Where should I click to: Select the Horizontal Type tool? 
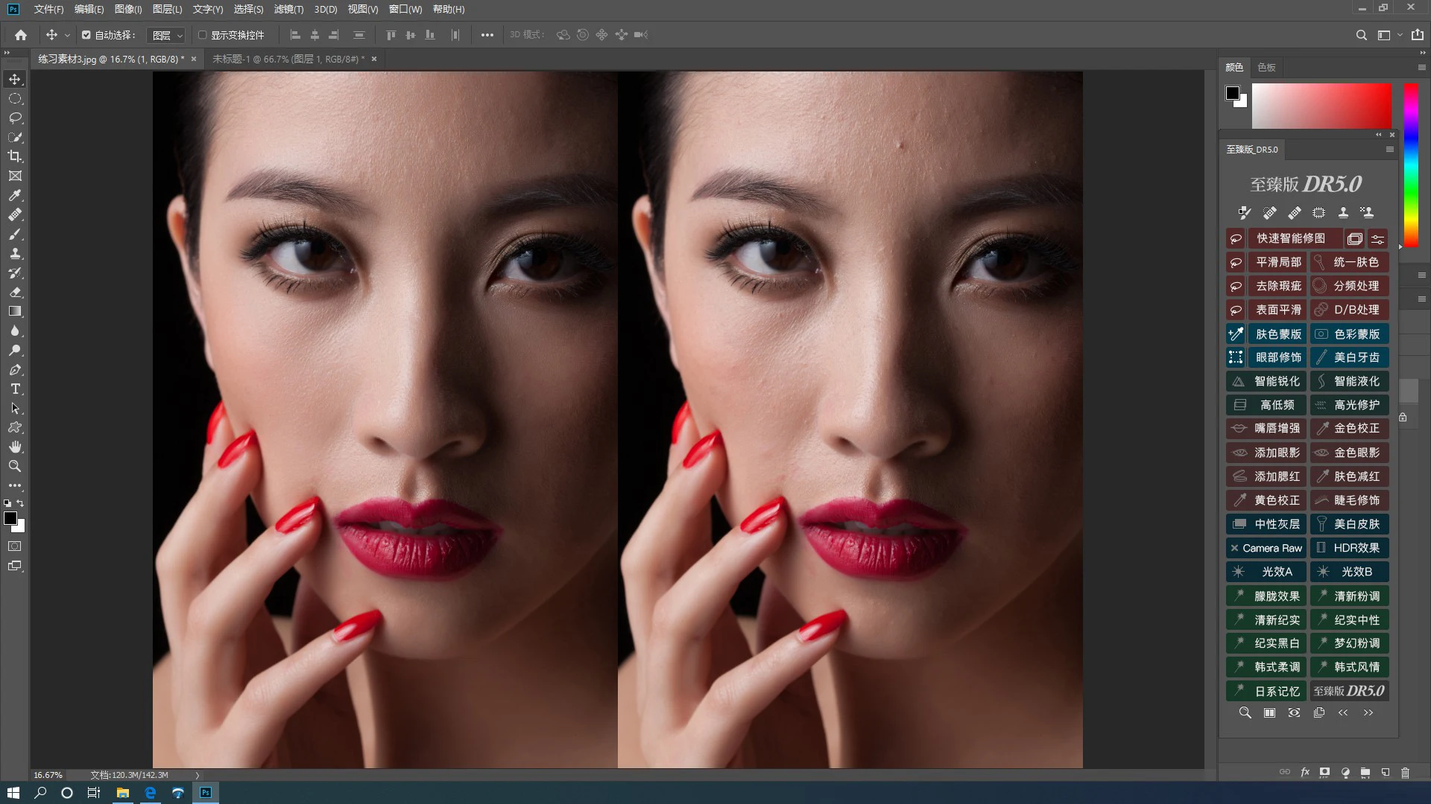[15, 389]
